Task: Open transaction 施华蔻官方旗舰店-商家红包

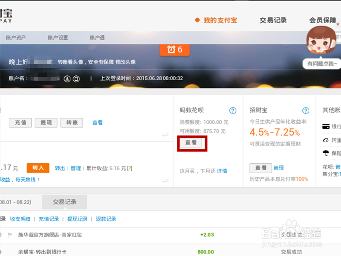Action: tap(50, 235)
